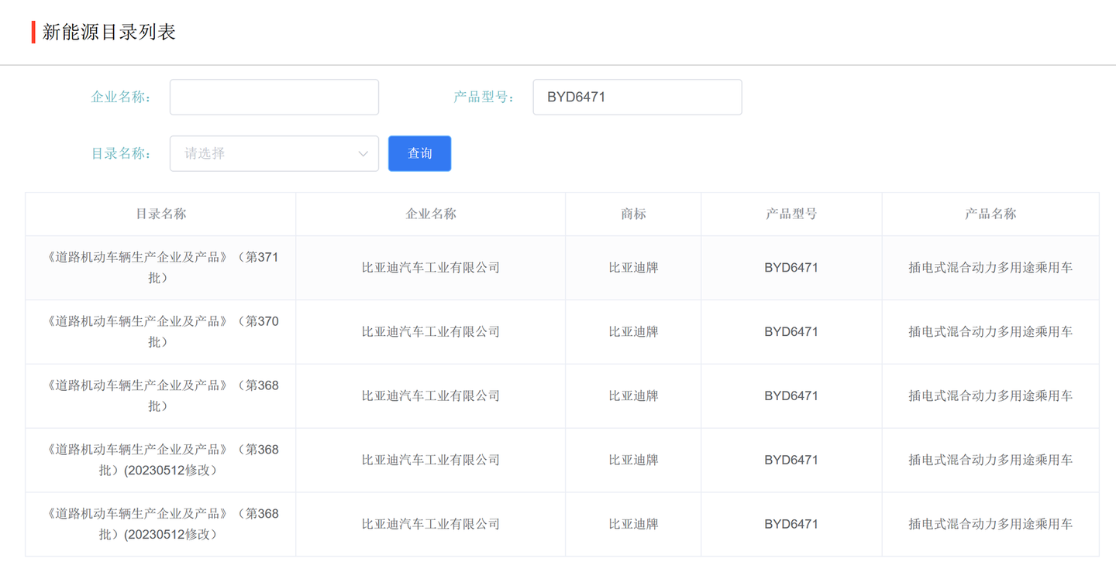Viewport: 1116px width, 565px height.
Task: Click the 产品名称 column header
Action: tap(990, 214)
